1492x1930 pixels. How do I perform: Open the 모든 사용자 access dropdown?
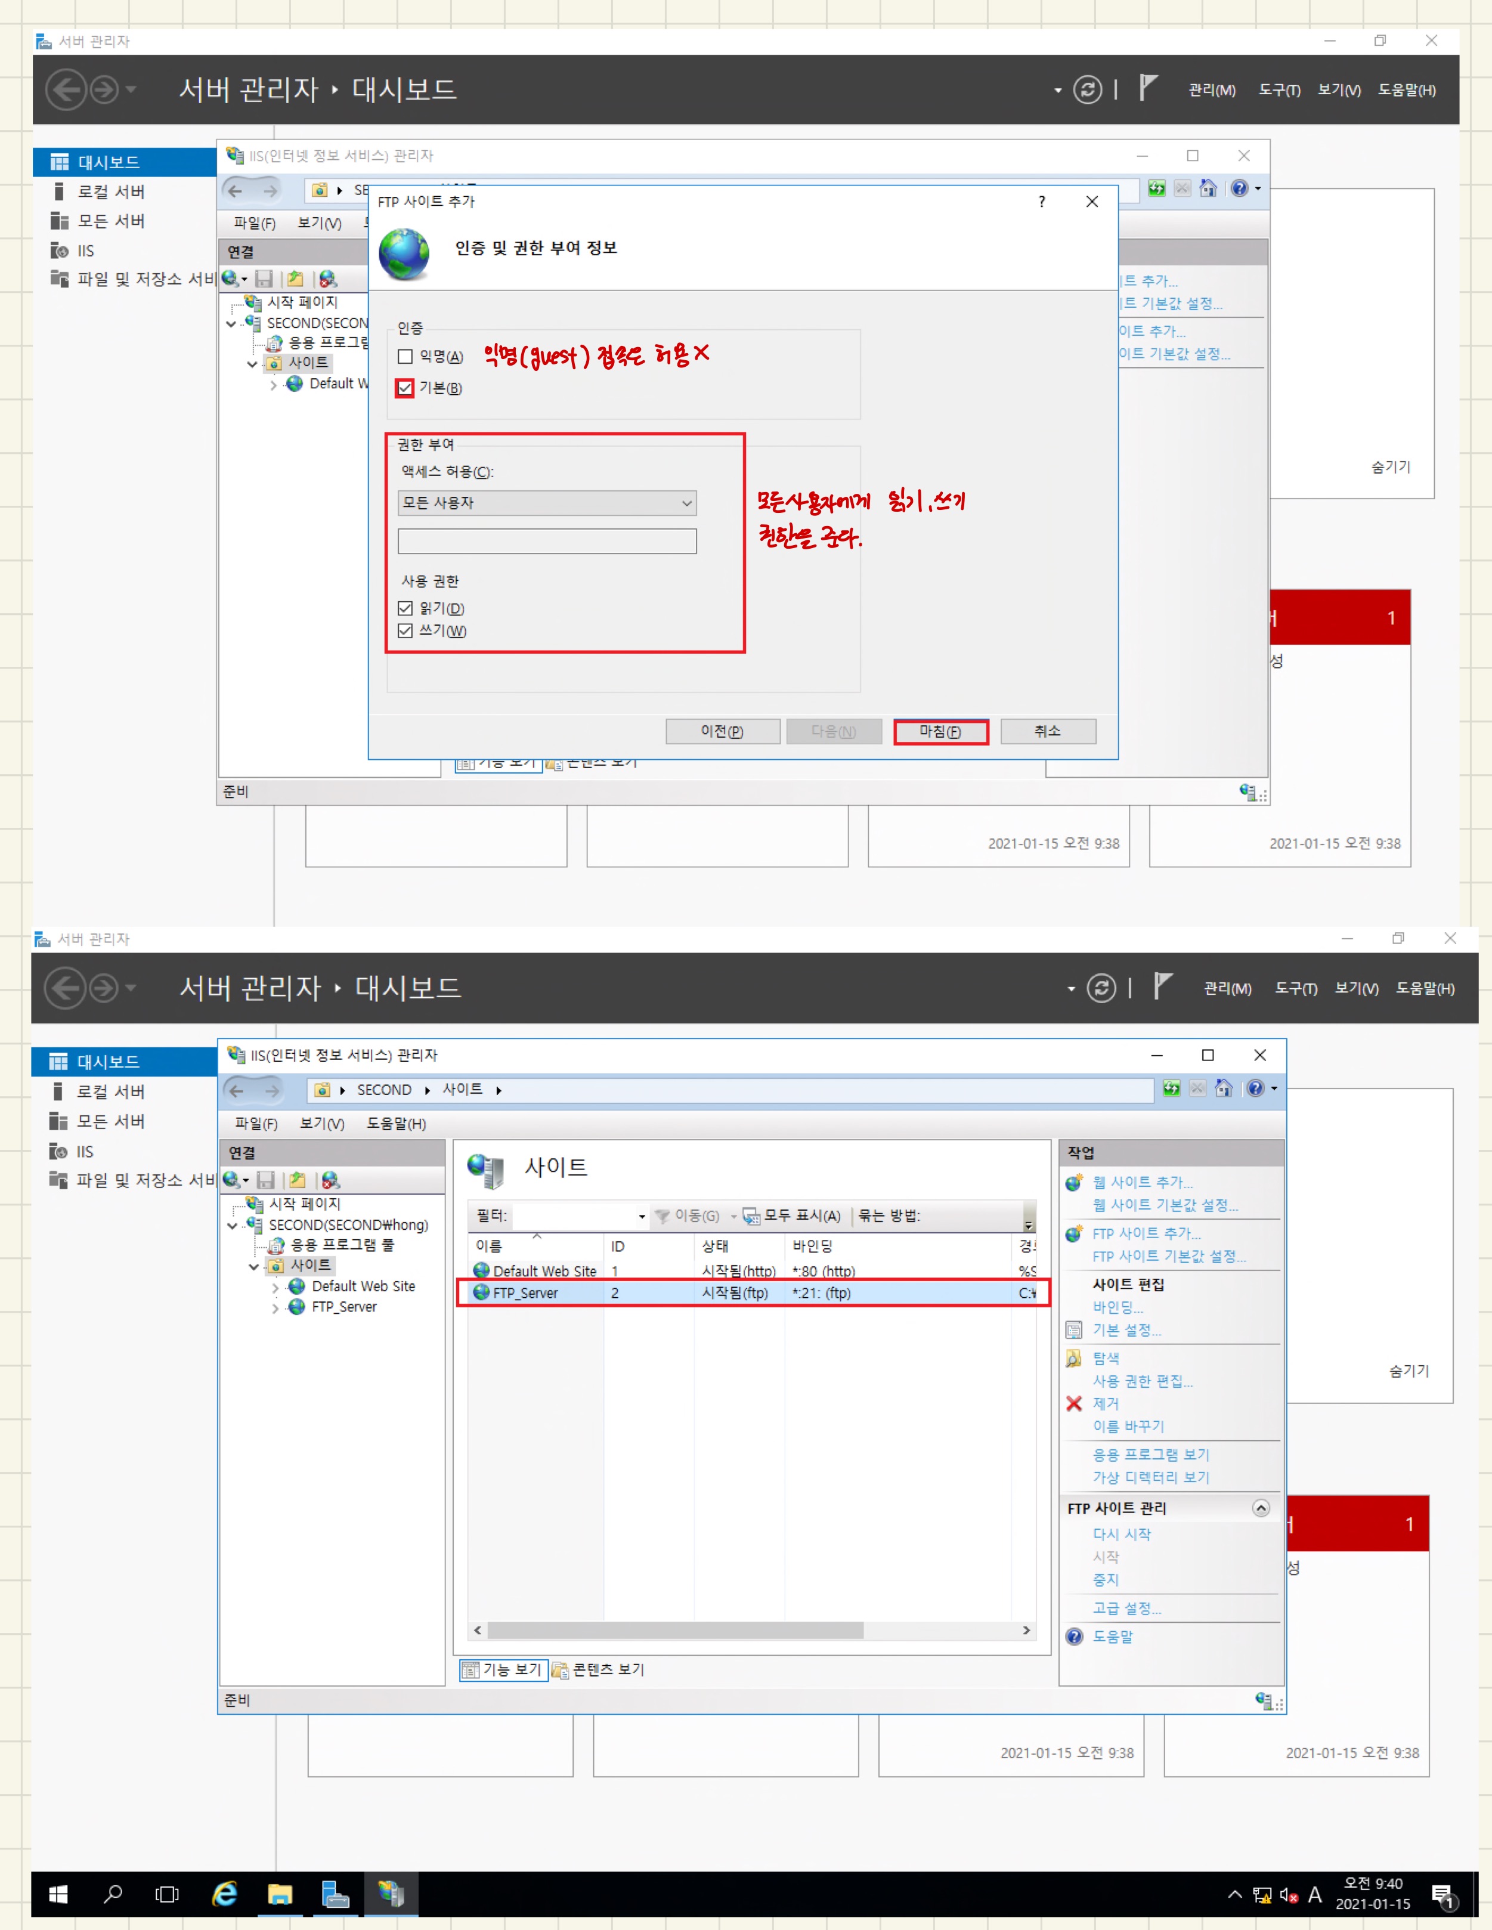[x=547, y=503]
